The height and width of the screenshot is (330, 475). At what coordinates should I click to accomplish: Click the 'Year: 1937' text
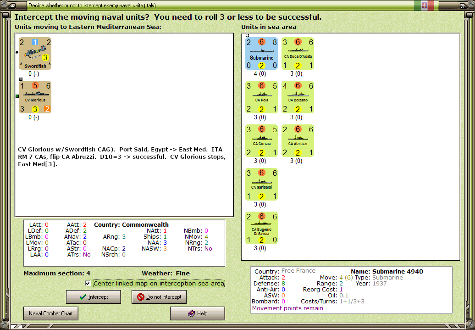tap(372, 284)
